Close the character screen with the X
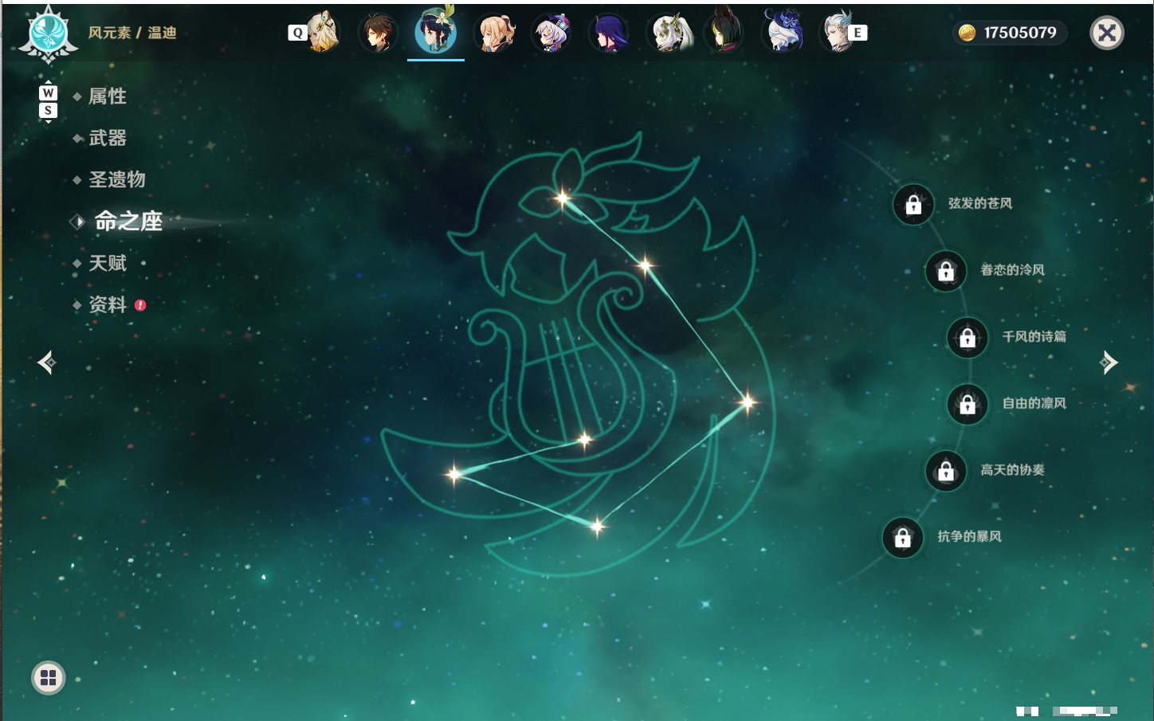 click(x=1107, y=33)
